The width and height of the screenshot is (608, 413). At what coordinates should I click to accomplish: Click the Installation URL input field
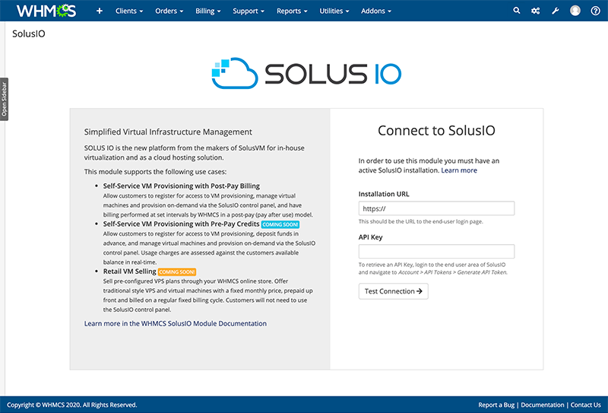pos(436,208)
